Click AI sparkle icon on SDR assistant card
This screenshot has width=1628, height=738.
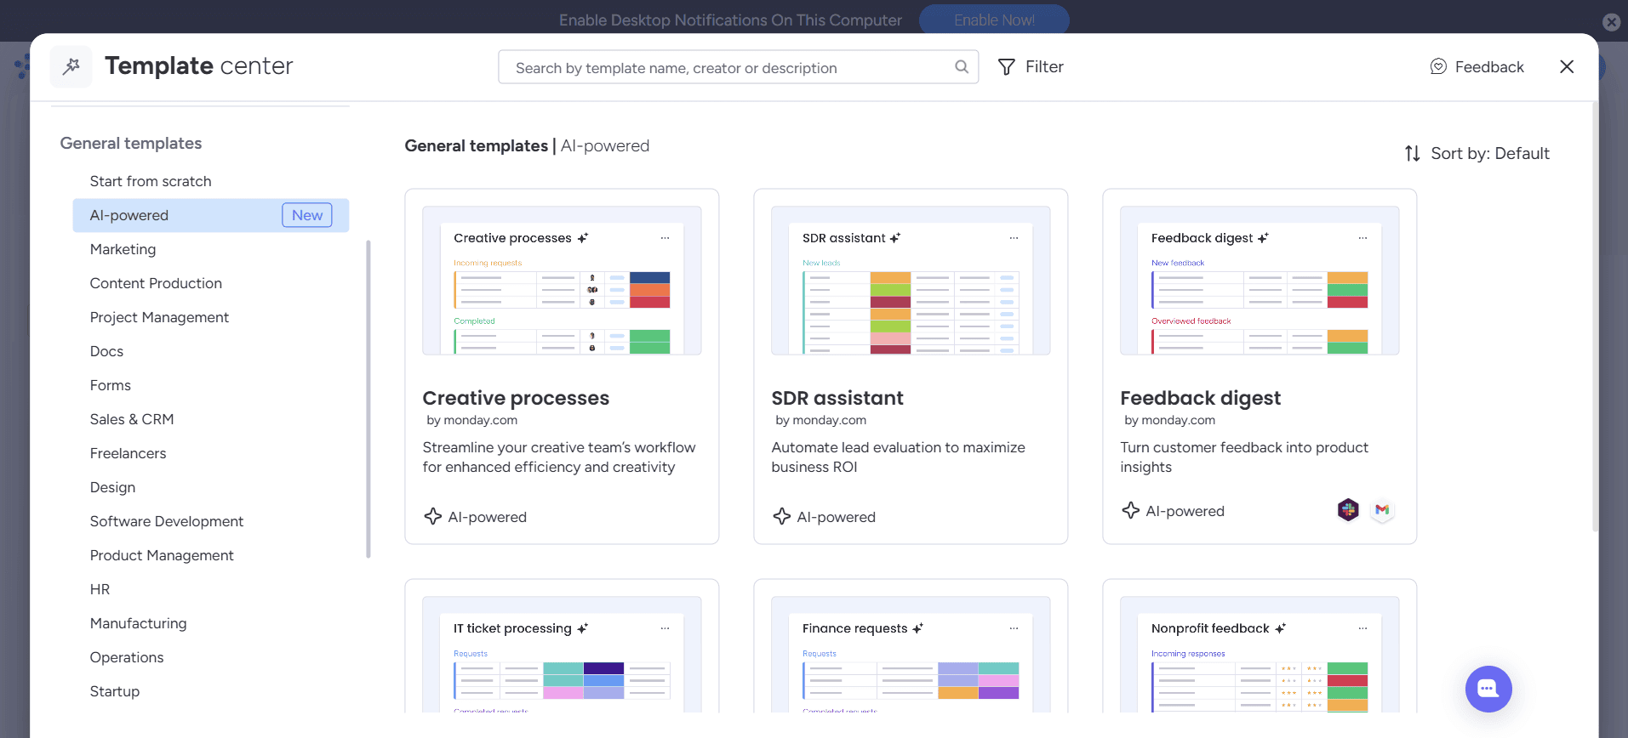782,516
